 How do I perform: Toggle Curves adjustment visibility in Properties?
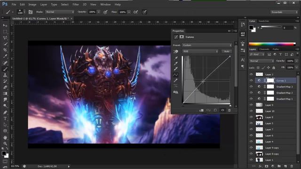coord(222,110)
